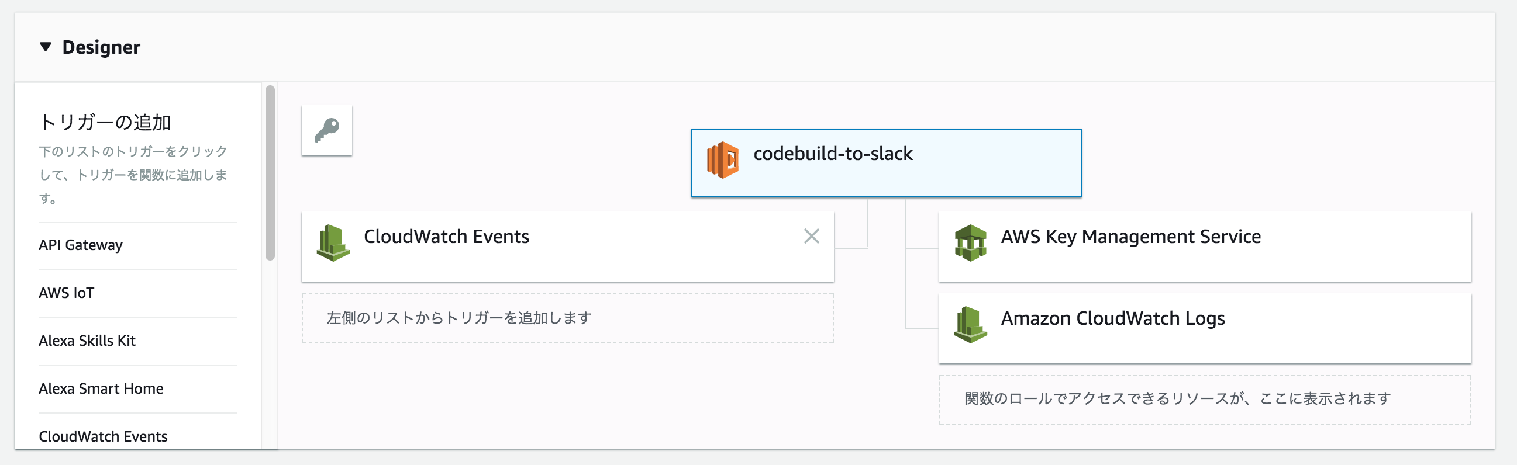Add AWS IoT trigger from list
The width and height of the screenshot is (1517, 465).
click(67, 293)
